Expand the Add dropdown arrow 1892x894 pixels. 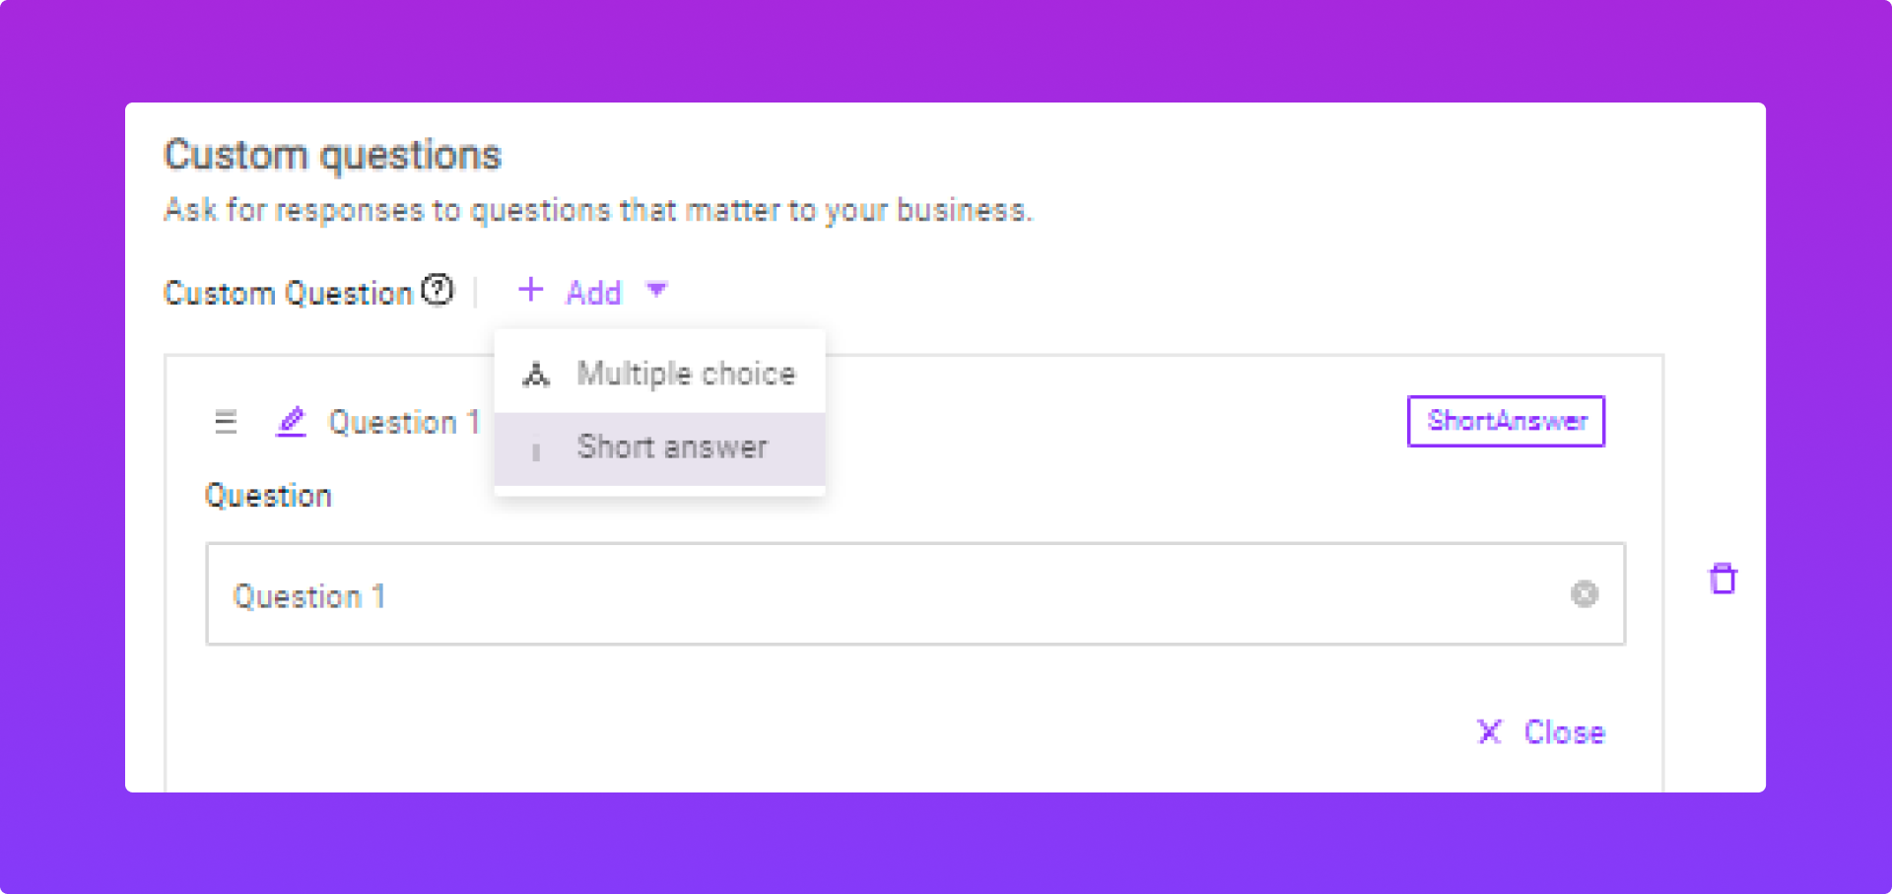656,290
